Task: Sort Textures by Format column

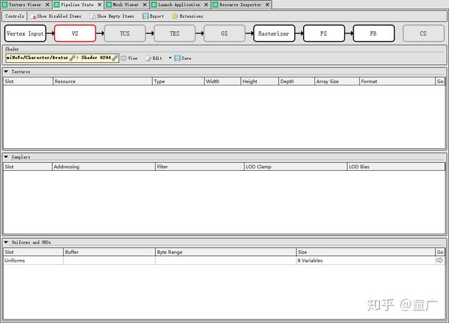Action: 397,81
